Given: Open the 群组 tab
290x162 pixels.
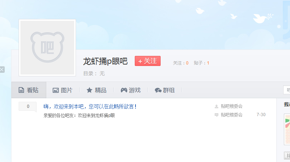Looking at the screenshot, I should click(x=165, y=90).
